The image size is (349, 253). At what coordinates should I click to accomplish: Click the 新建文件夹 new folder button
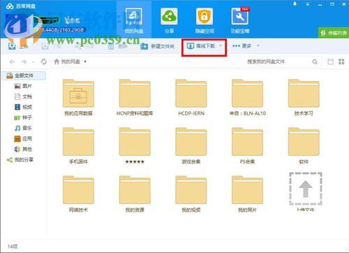pyautogui.click(x=158, y=46)
